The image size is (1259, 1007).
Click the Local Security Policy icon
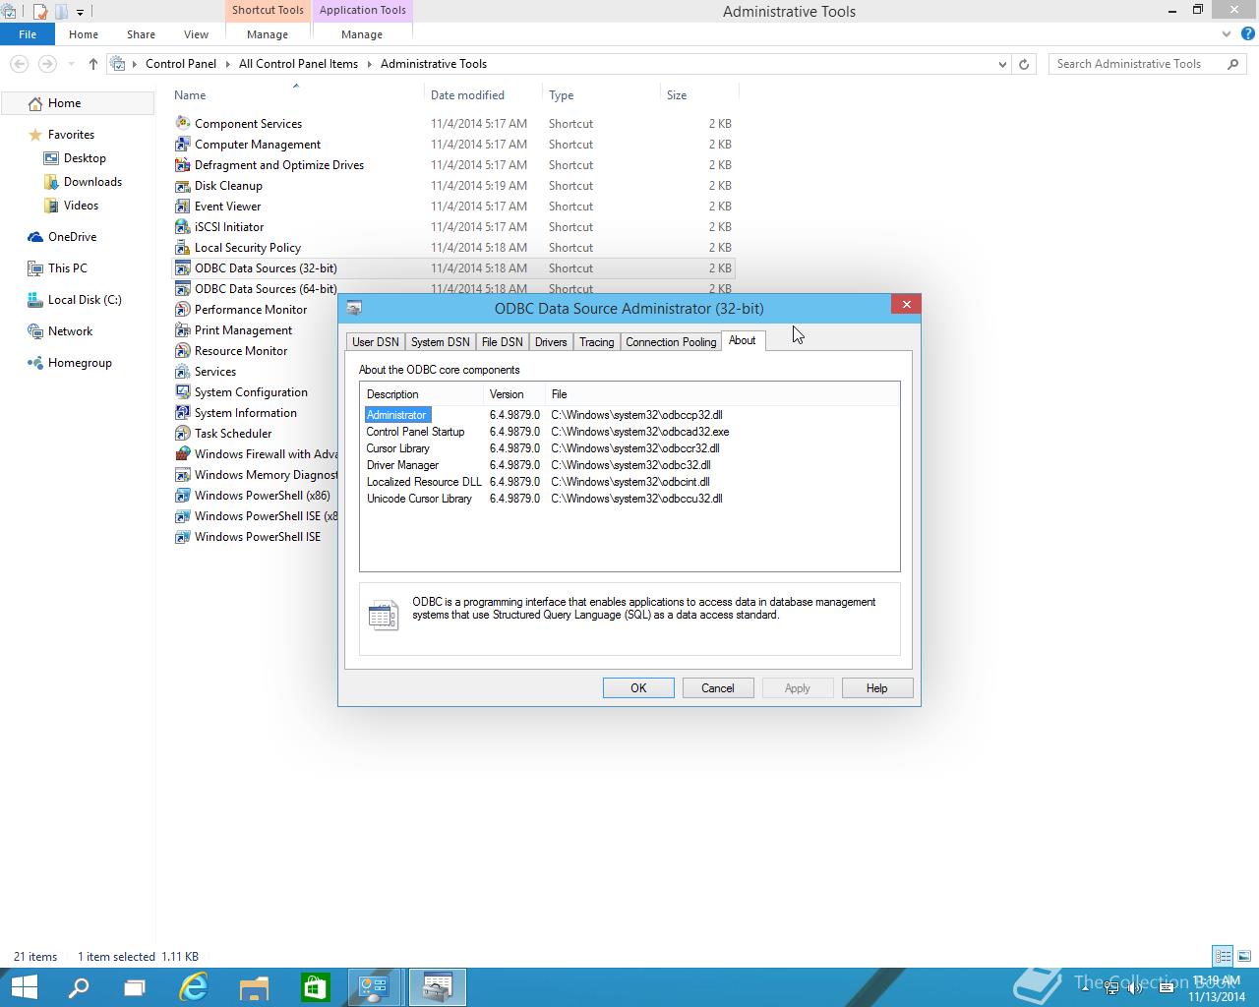click(x=182, y=247)
